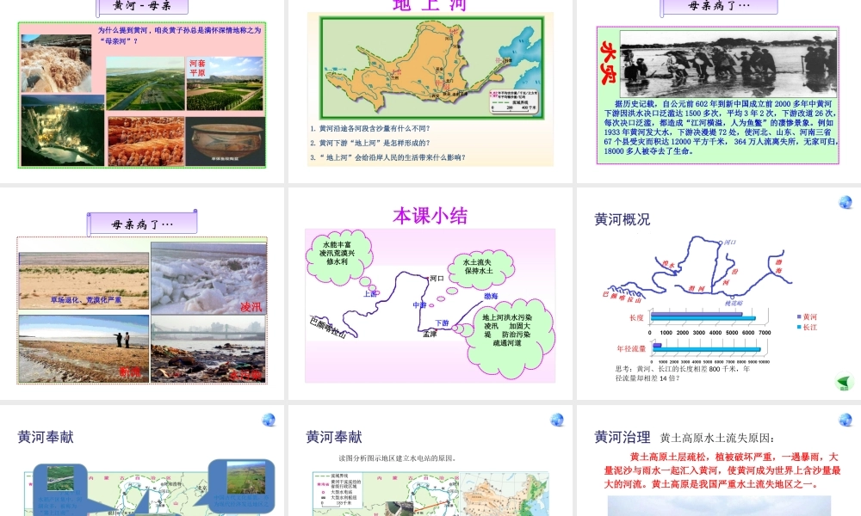Click the globe icon on the first 黄河奉献 slide

(x=269, y=420)
